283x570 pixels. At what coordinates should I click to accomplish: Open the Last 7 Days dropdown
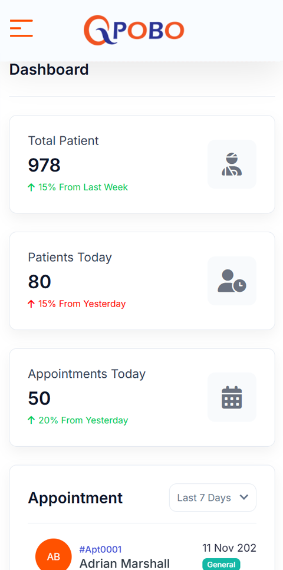[x=213, y=497]
